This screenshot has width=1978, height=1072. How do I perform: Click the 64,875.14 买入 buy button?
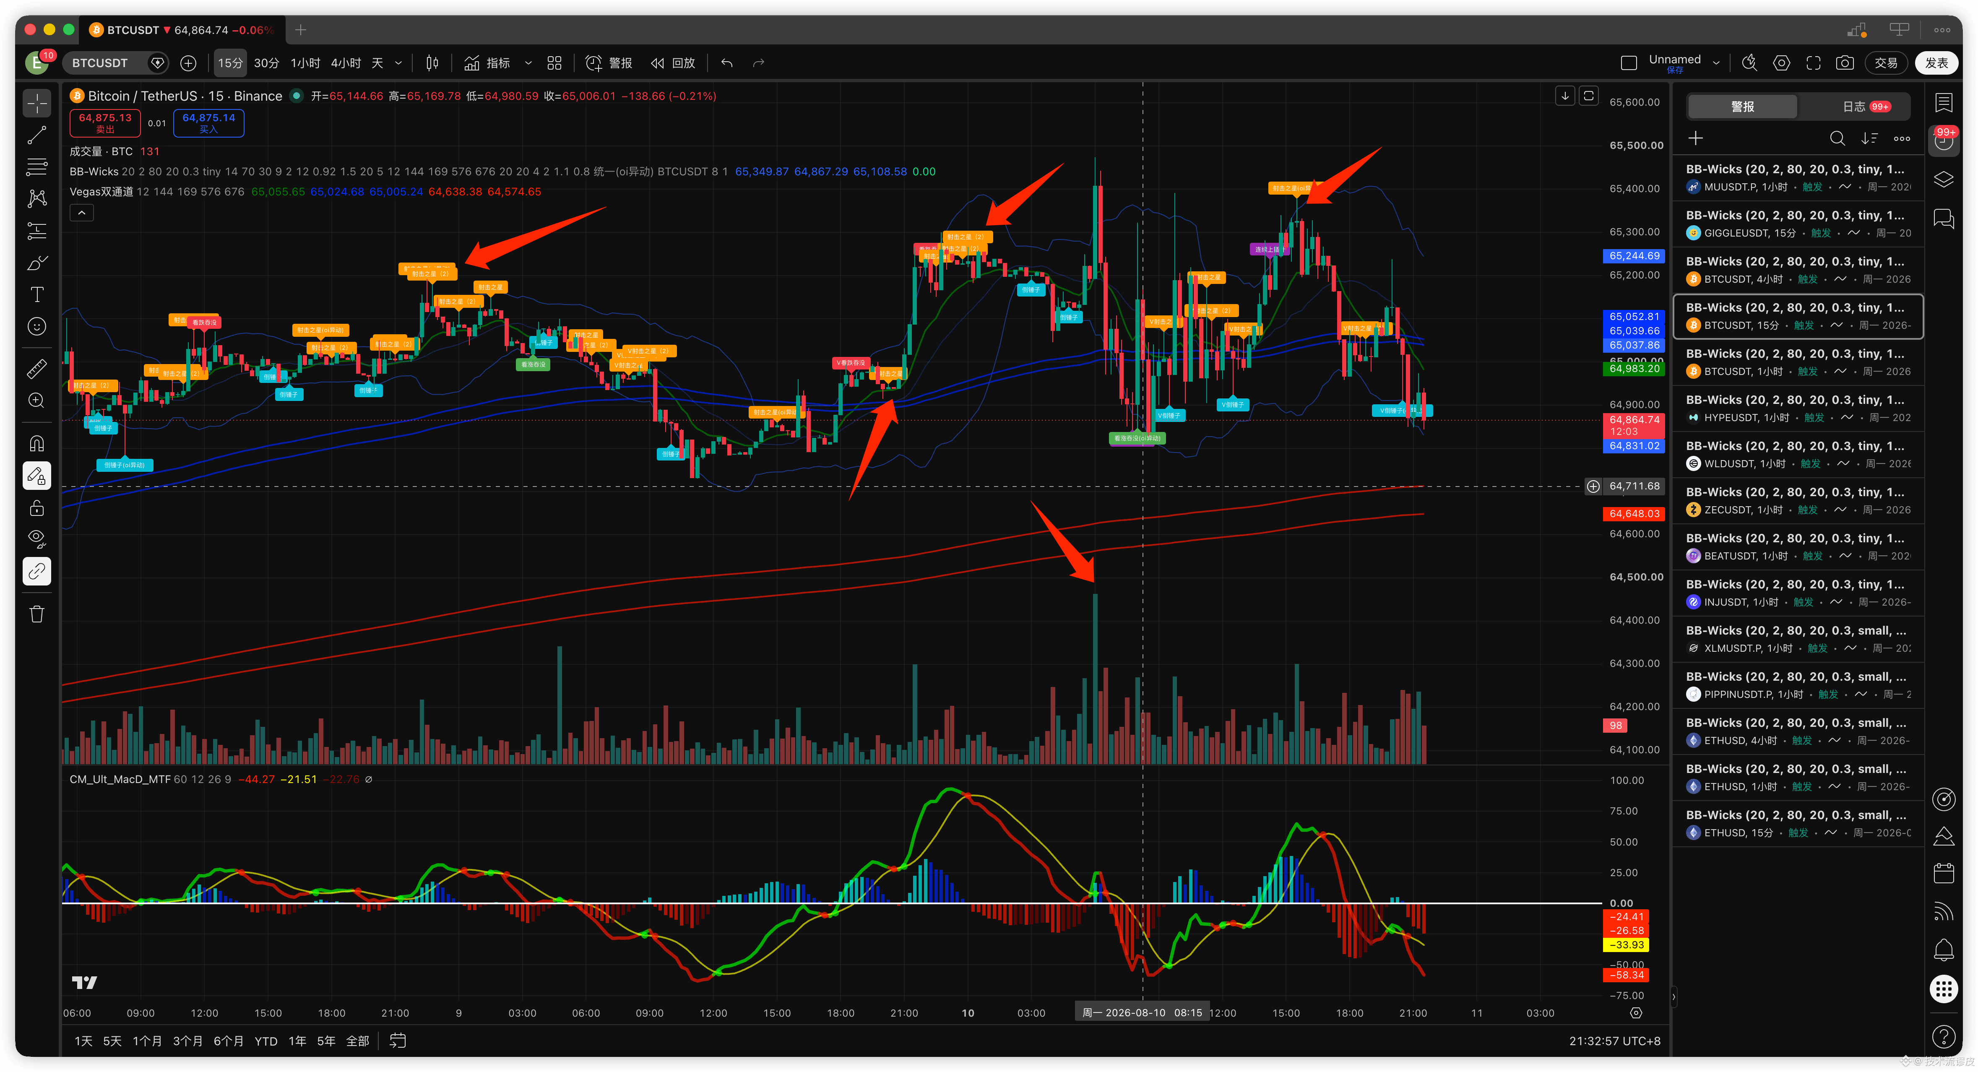(x=209, y=123)
